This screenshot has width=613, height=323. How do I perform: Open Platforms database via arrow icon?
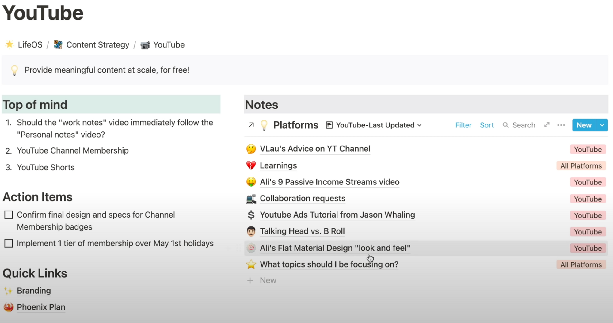(x=251, y=125)
